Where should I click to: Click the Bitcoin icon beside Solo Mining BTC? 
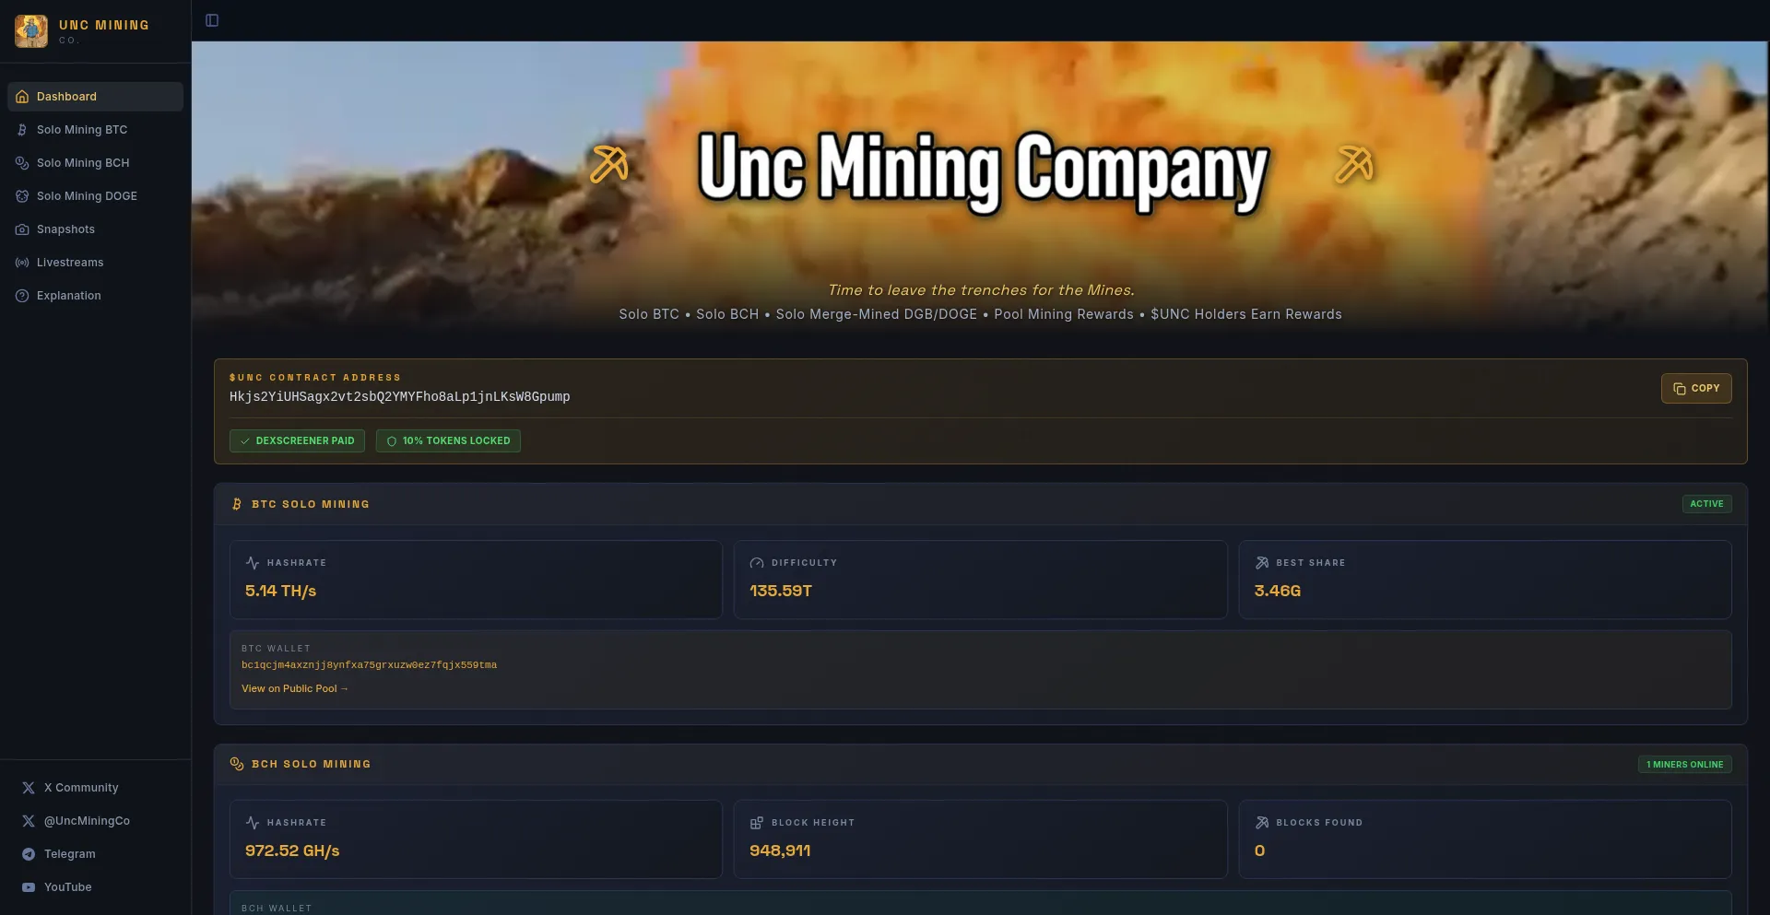[x=22, y=130]
